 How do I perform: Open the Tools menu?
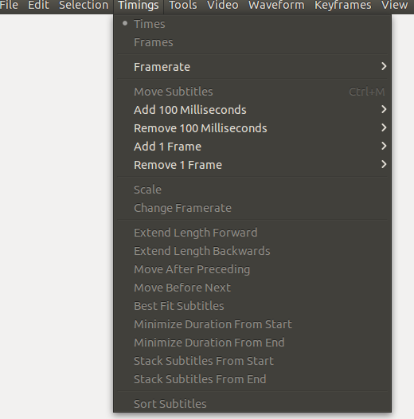tap(183, 5)
